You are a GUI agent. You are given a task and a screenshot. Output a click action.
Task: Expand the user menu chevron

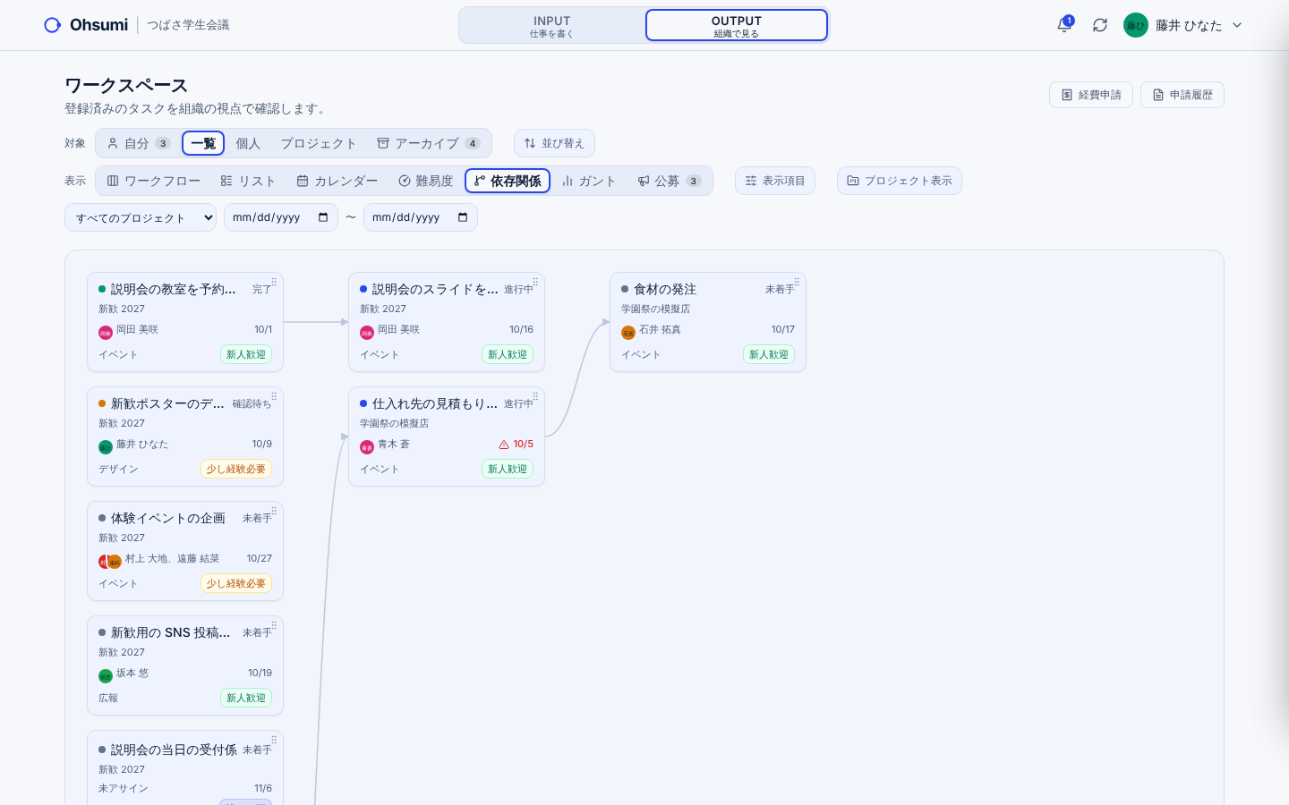1237,25
